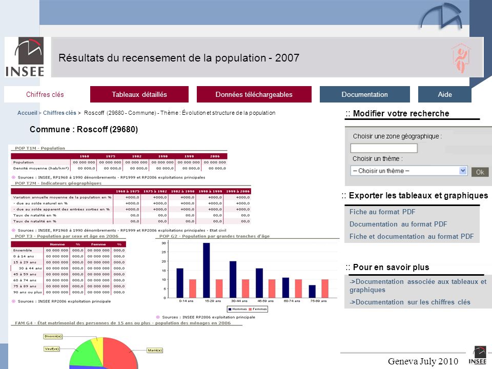
Task: Open Documentation associée aux tableaux et graphiques
Action: (x=418, y=285)
